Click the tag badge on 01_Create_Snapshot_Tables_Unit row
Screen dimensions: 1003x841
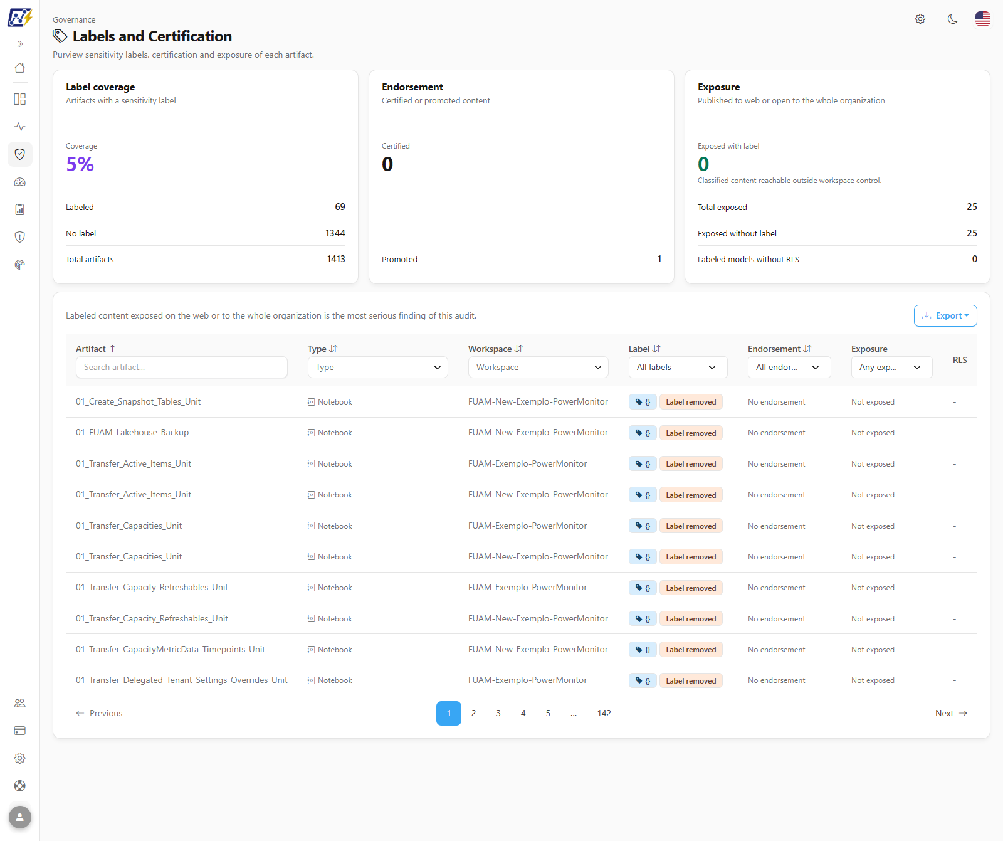tap(643, 402)
